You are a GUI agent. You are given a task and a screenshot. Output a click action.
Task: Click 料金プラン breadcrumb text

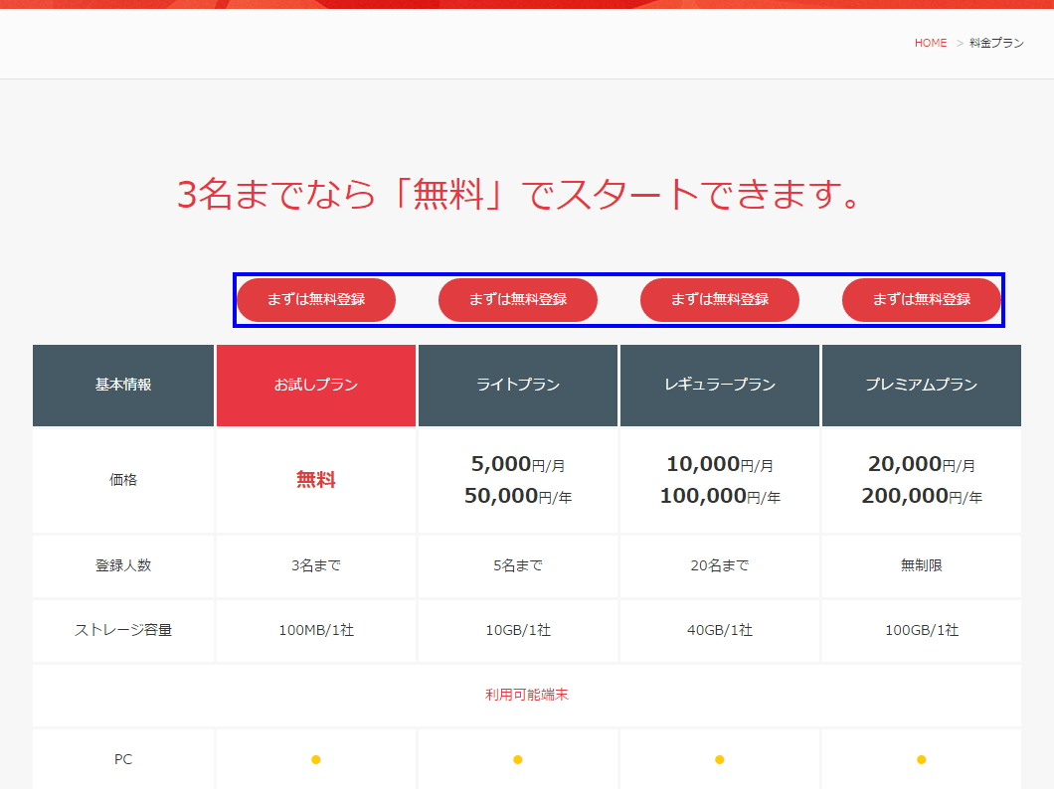(x=996, y=43)
